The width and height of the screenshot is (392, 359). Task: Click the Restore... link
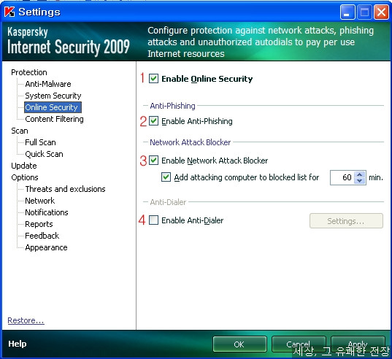(x=26, y=320)
